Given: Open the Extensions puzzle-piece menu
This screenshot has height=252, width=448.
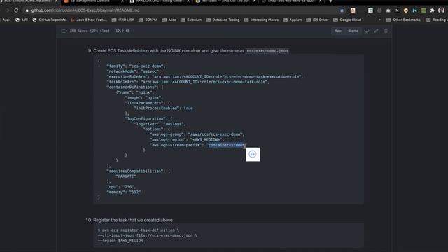Looking at the screenshot, I should [x=433, y=10].
